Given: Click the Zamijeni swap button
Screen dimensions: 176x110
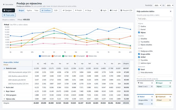Looking at the screenshot, I should click(67, 10).
